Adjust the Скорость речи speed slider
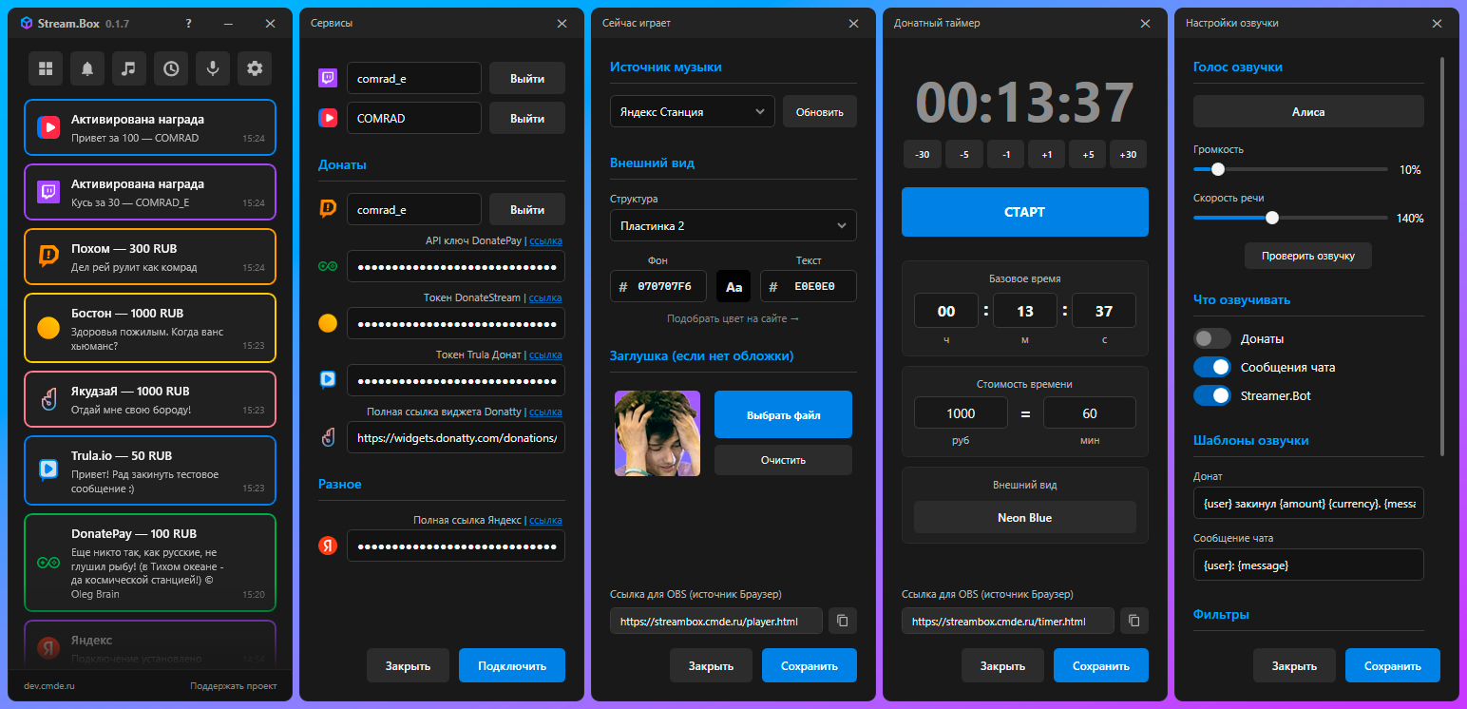The width and height of the screenshot is (1467, 709). [x=1290, y=218]
